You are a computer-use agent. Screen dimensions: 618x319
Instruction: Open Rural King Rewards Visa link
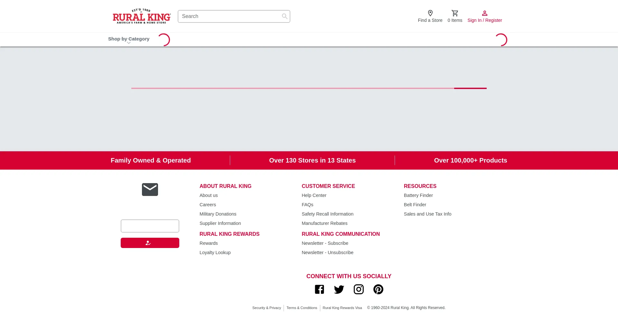[x=342, y=308]
